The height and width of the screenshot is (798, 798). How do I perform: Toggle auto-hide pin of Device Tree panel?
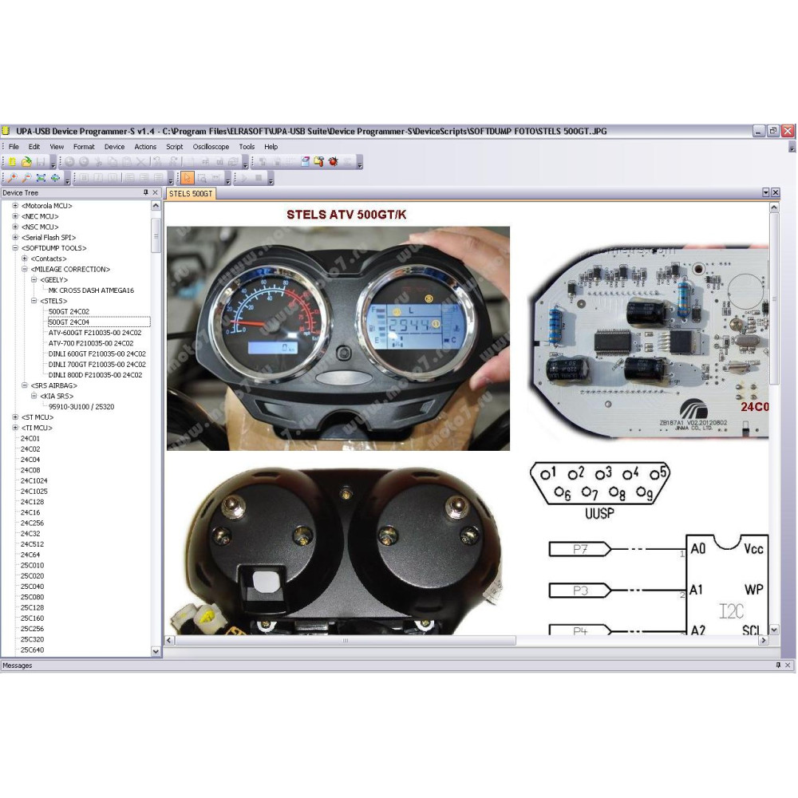[x=145, y=192]
